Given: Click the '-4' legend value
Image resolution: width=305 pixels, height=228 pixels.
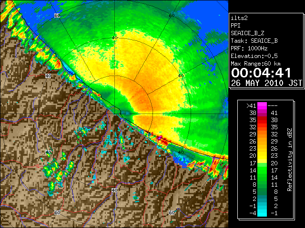Looking at the screenshot, I should click(253, 213).
